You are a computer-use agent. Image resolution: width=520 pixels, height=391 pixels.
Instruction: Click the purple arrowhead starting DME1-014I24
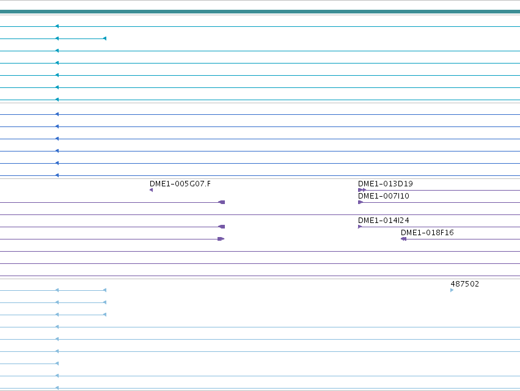(360, 227)
